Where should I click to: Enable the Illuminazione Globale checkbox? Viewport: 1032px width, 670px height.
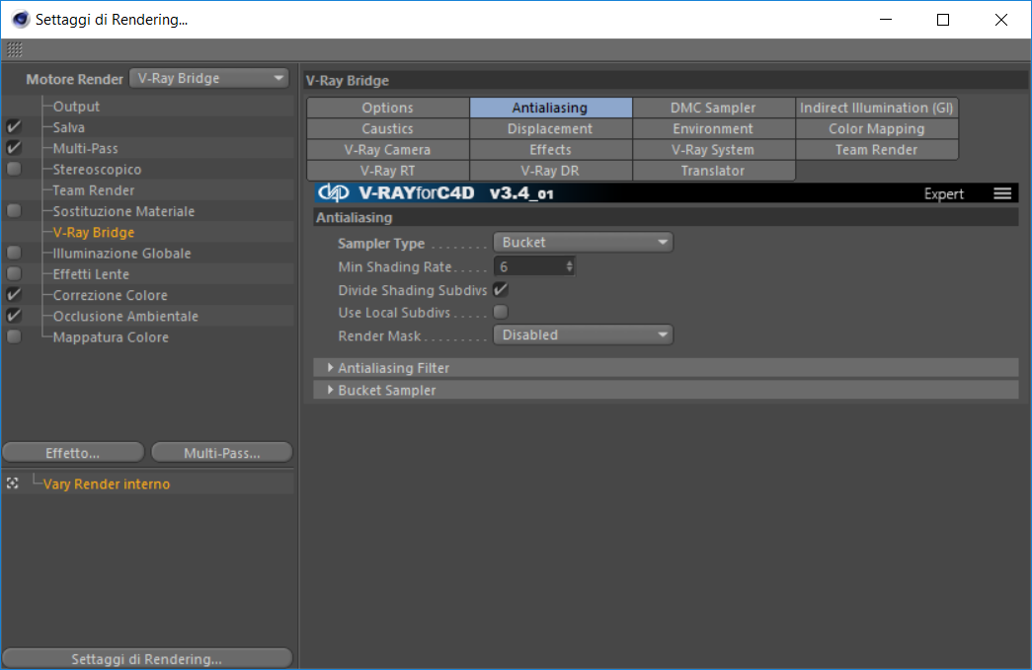[14, 254]
